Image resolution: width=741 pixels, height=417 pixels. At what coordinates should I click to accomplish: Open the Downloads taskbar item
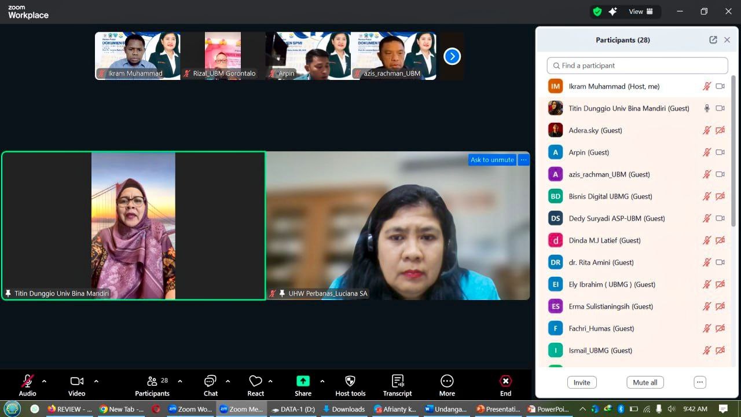point(344,409)
